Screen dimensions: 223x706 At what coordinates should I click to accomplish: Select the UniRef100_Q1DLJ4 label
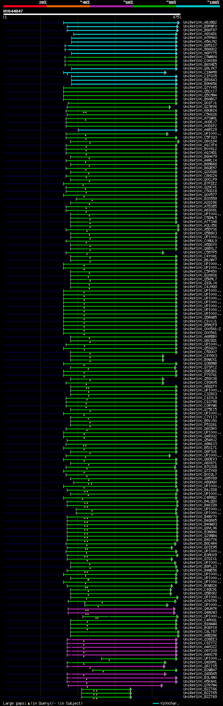[200, 283]
